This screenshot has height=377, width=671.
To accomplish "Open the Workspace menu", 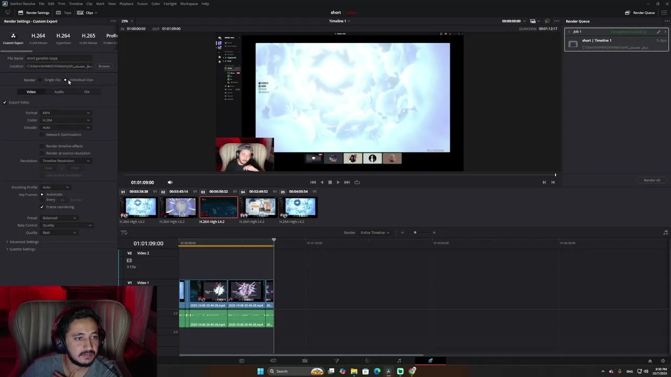I will (189, 4).
